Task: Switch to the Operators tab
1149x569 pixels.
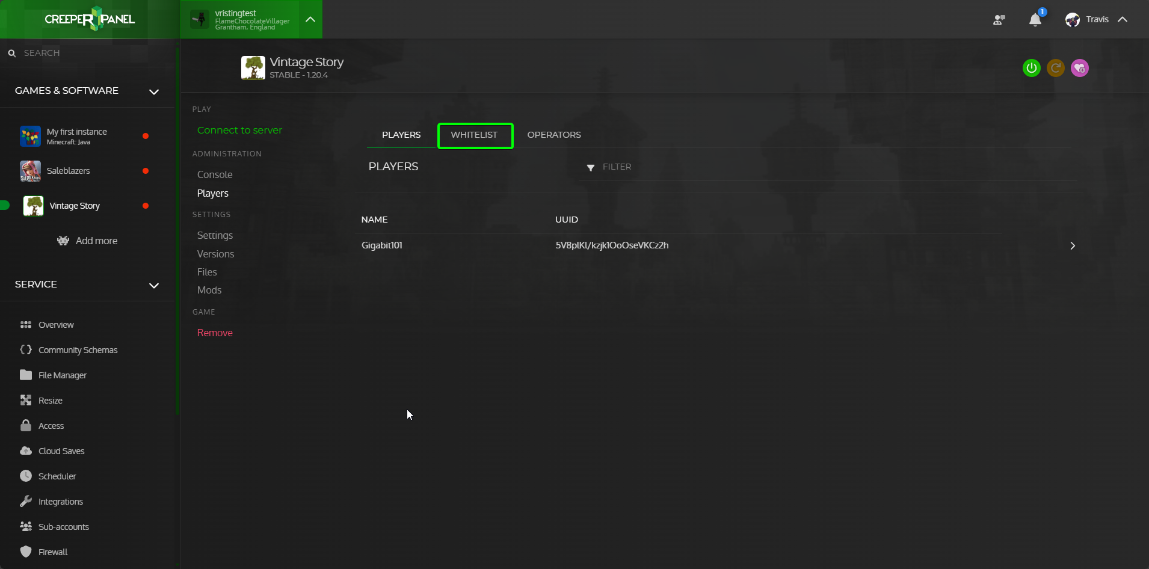Action: click(x=554, y=135)
